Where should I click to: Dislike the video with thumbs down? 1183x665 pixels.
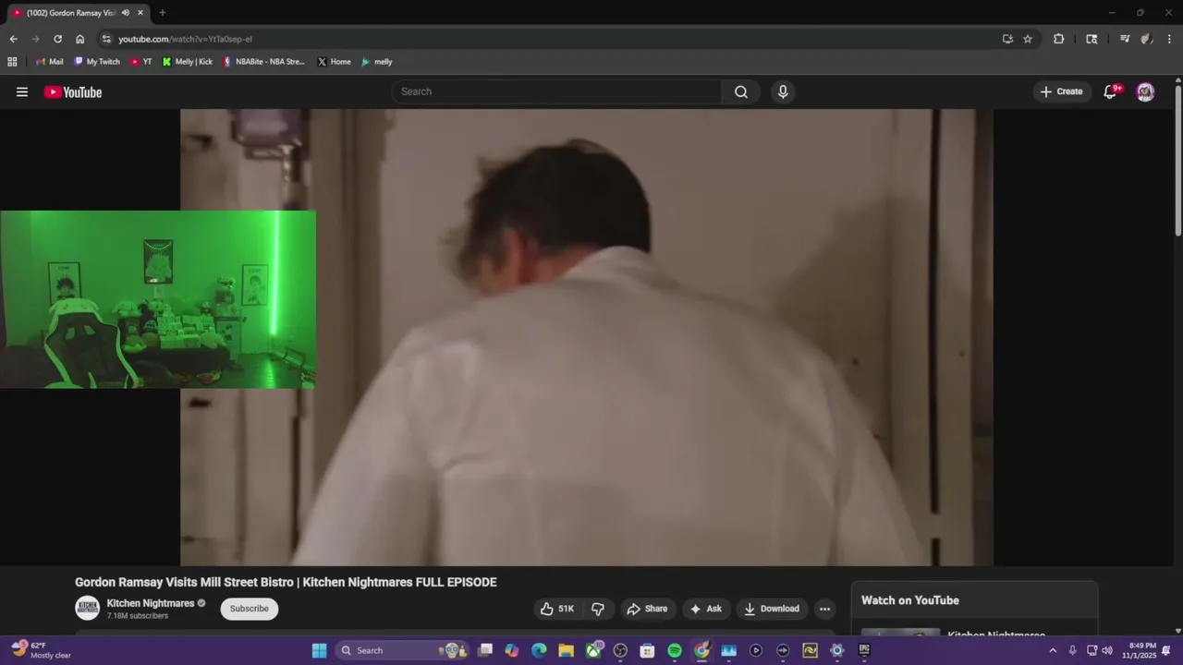coord(598,609)
